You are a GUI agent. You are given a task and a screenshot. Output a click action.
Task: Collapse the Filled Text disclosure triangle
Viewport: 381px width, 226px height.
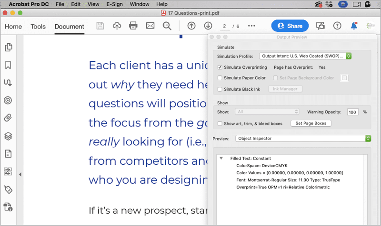coord(221,158)
